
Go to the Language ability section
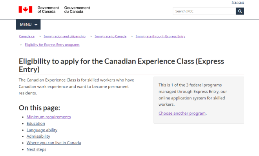[x=42, y=130]
